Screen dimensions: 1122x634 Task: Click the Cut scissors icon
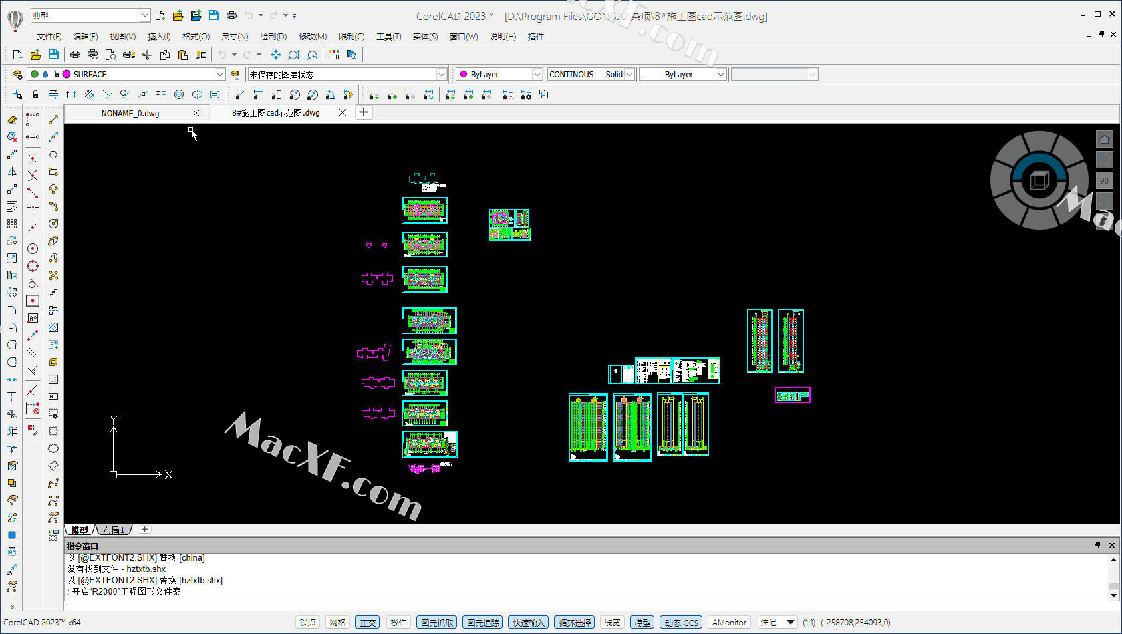(x=147, y=55)
